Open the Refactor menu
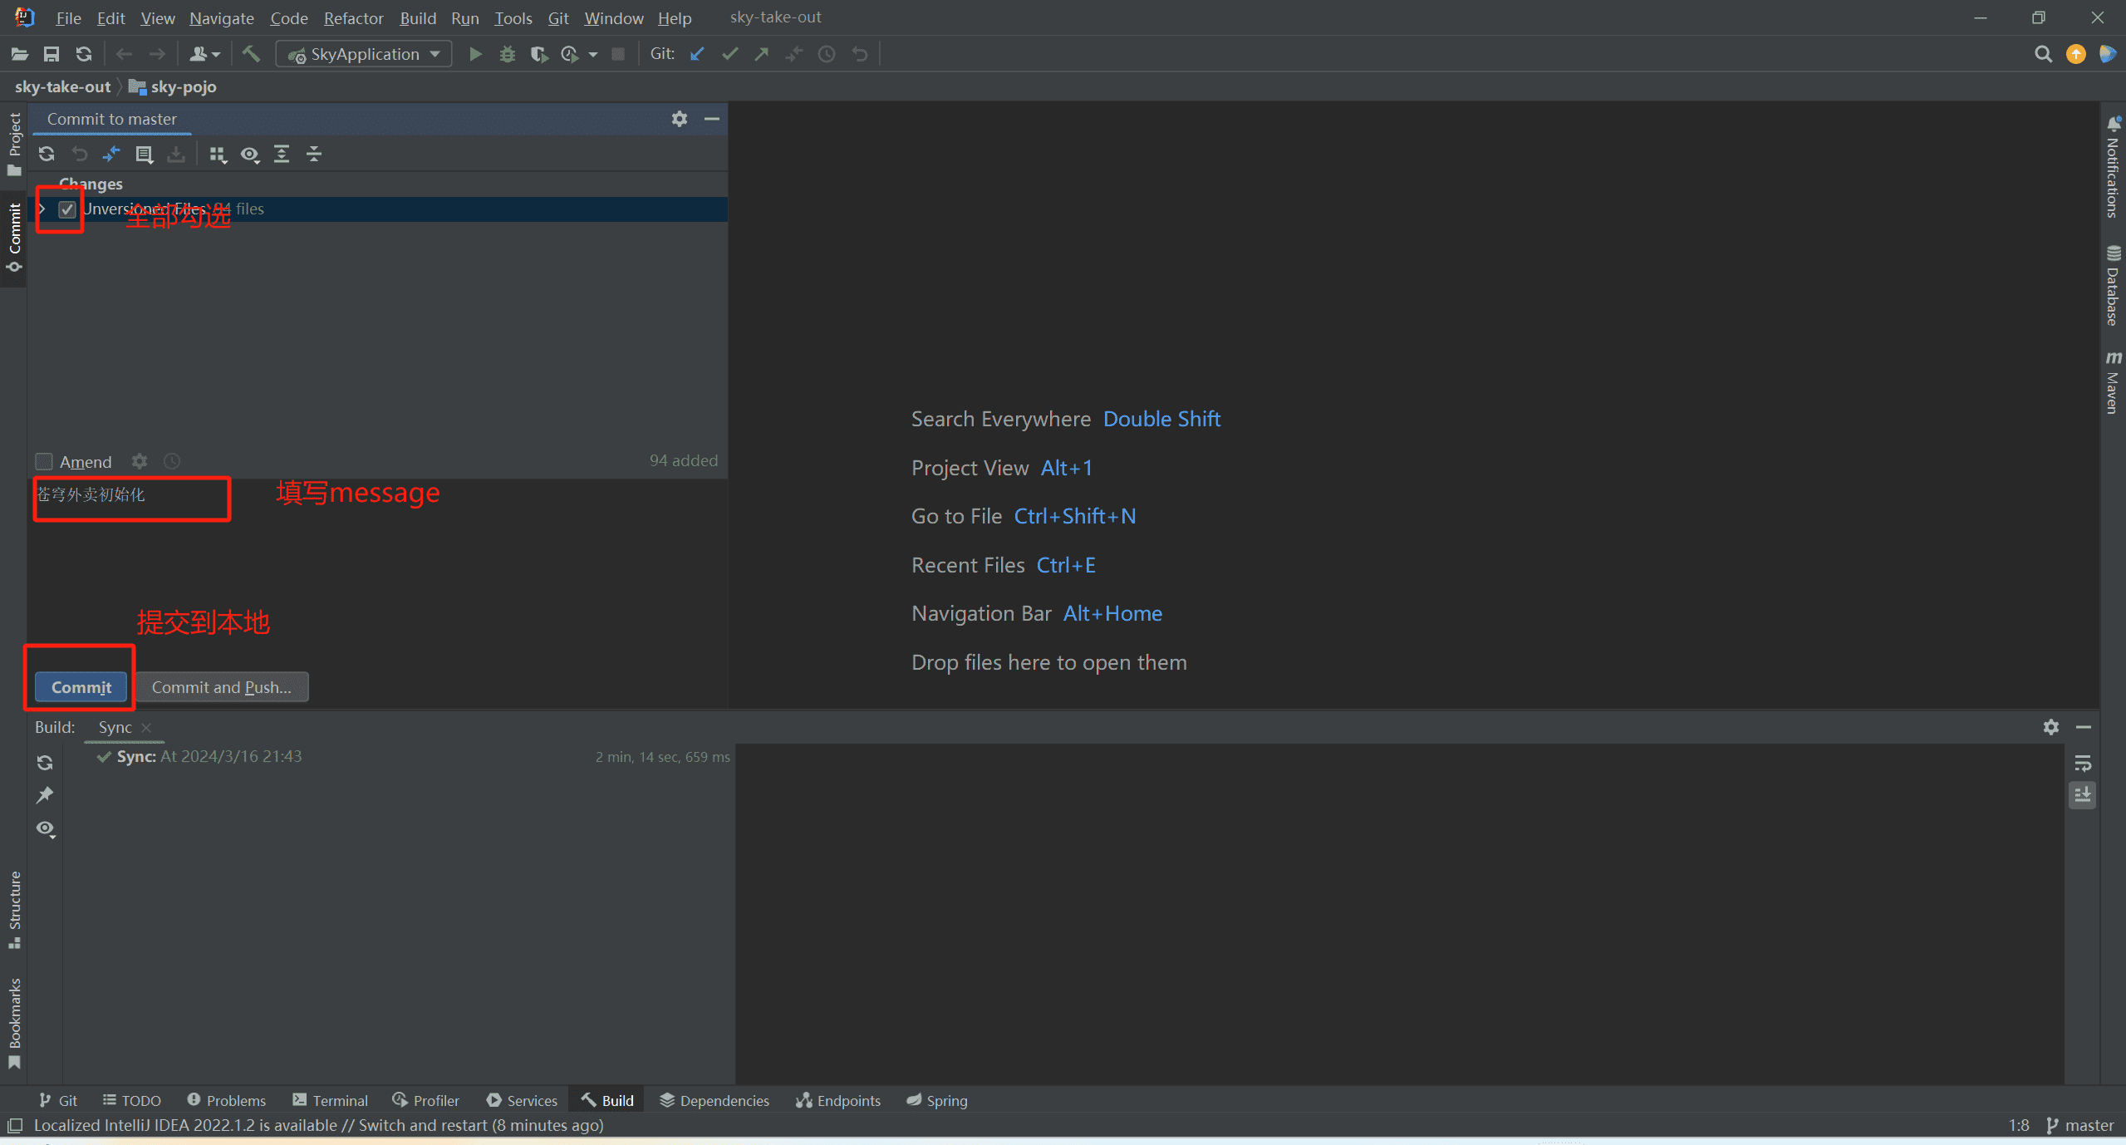Screen dimensions: 2126x1145 coord(353,18)
